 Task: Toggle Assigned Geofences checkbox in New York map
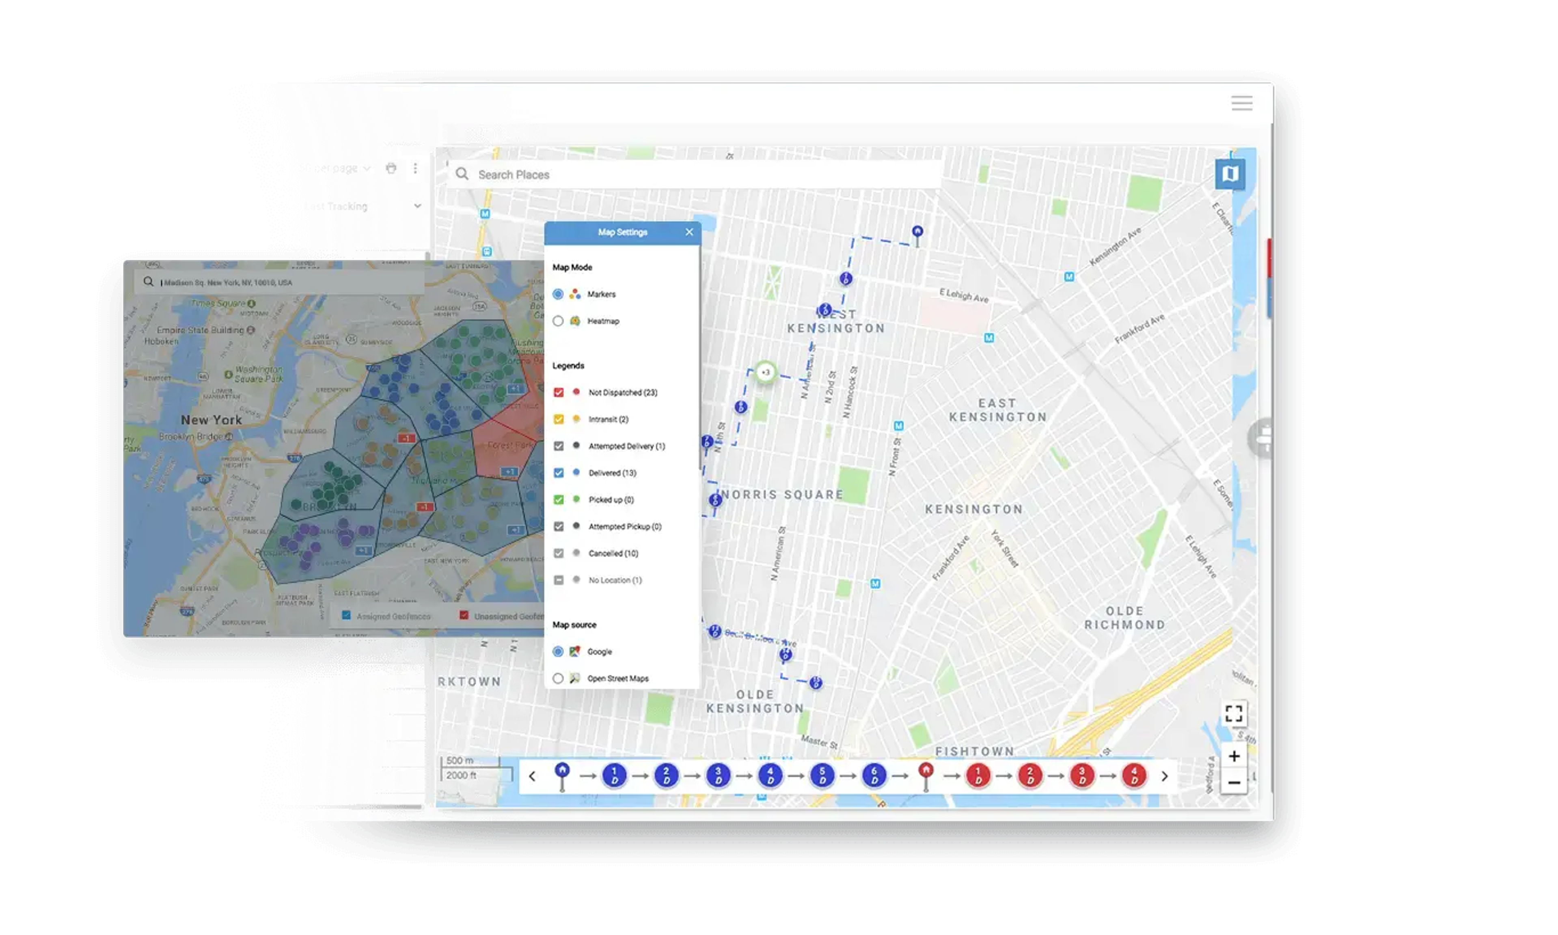click(x=346, y=616)
